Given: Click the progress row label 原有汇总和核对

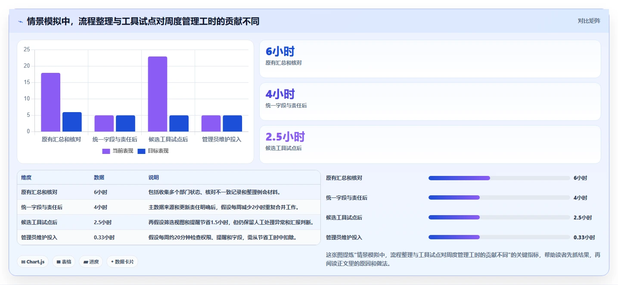Looking at the screenshot, I should [344, 178].
